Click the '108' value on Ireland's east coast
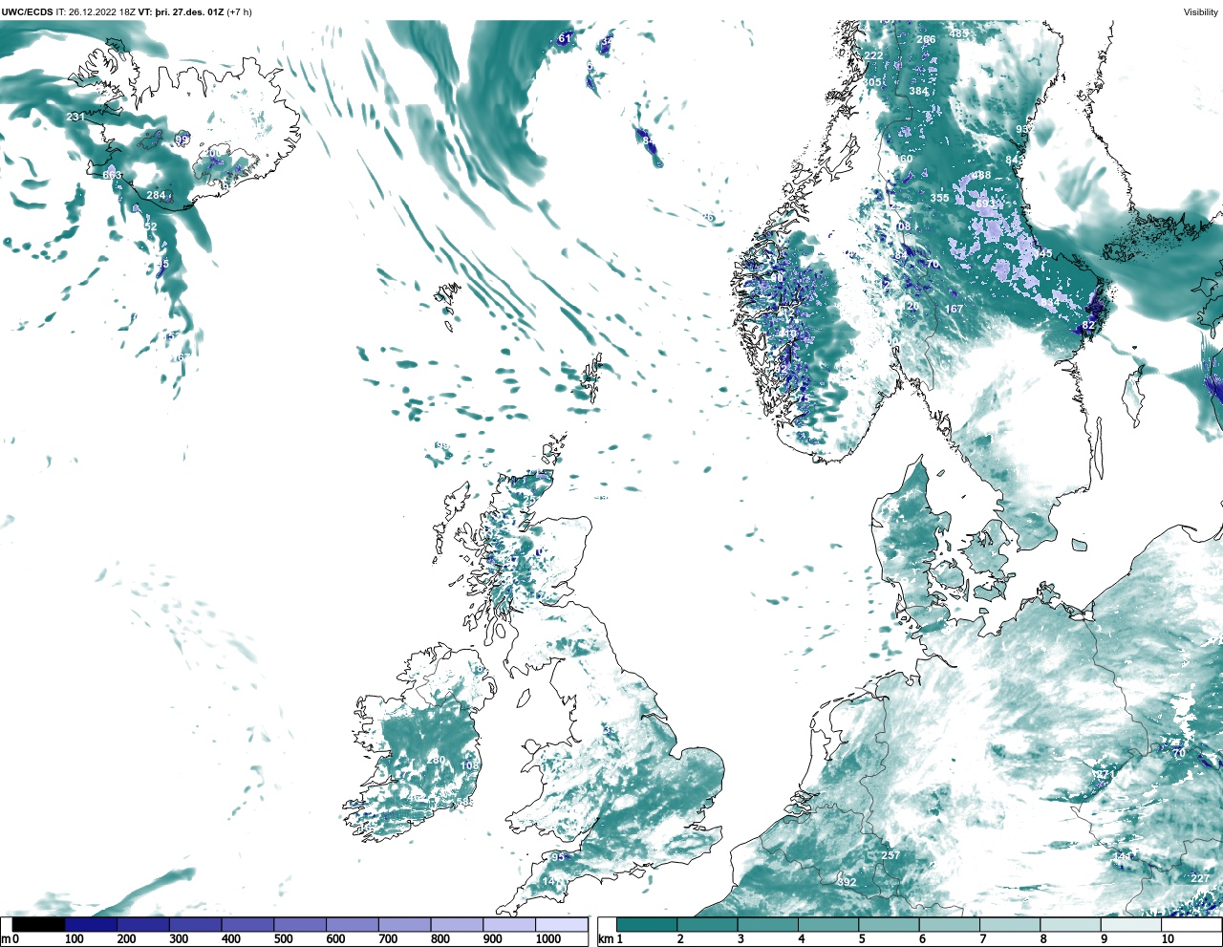Viewport: 1223px width, 947px height. pyautogui.click(x=469, y=765)
